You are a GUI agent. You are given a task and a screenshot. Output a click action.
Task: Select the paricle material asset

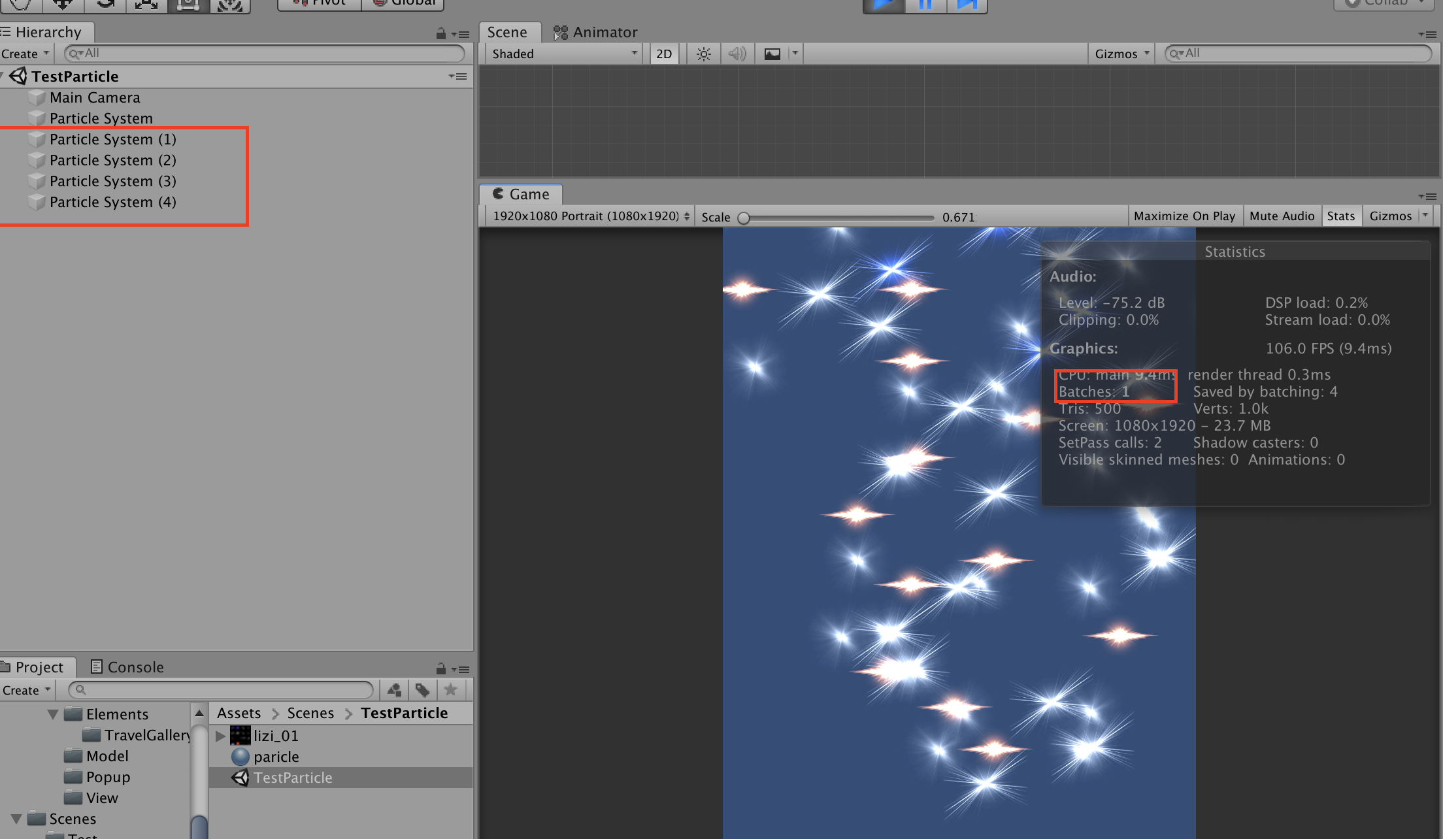tap(276, 757)
